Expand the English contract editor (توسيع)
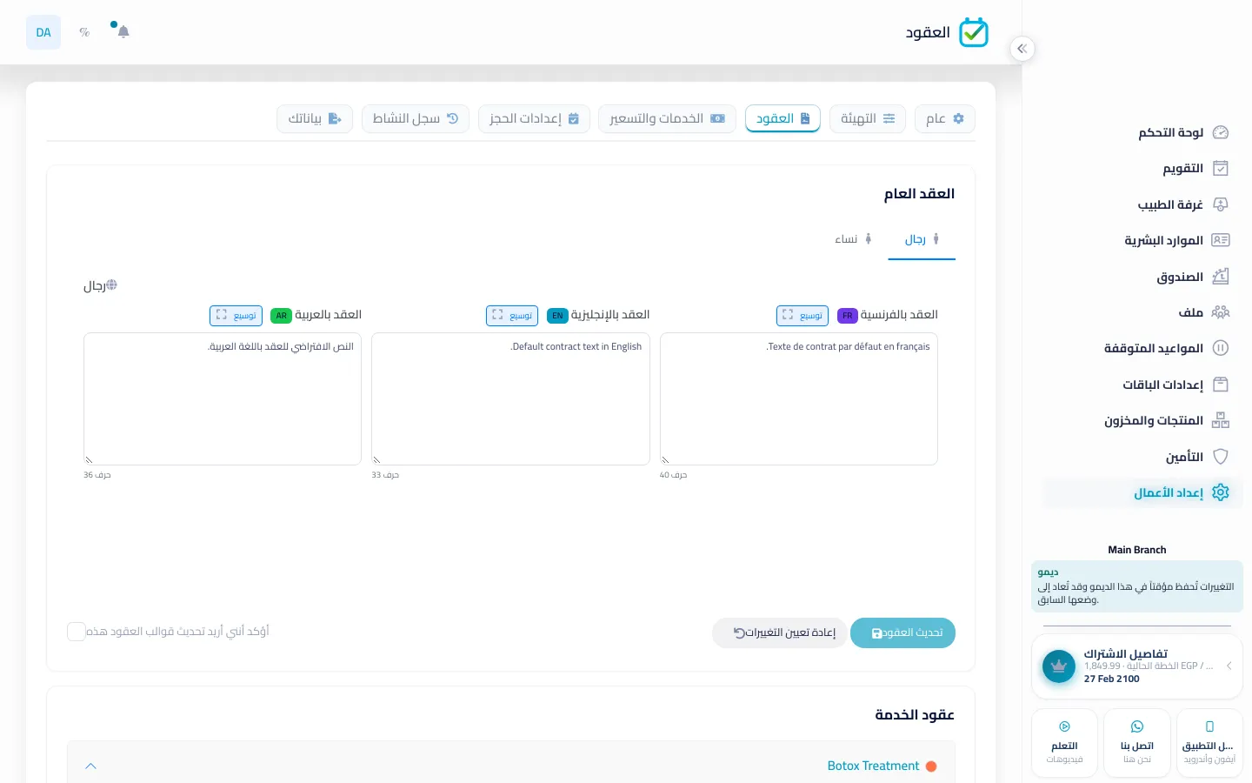The height and width of the screenshot is (783, 1252). point(512,316)
